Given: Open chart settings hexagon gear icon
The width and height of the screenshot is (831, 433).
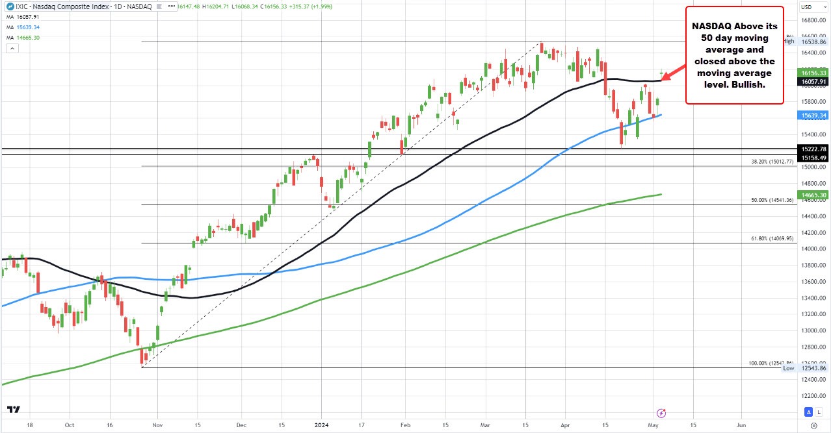Looking at the screenshot, I should pyautogui.click(x=813, y=425).
